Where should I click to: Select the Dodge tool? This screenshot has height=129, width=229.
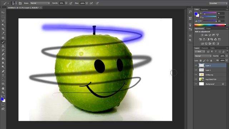tap(3, 67)
